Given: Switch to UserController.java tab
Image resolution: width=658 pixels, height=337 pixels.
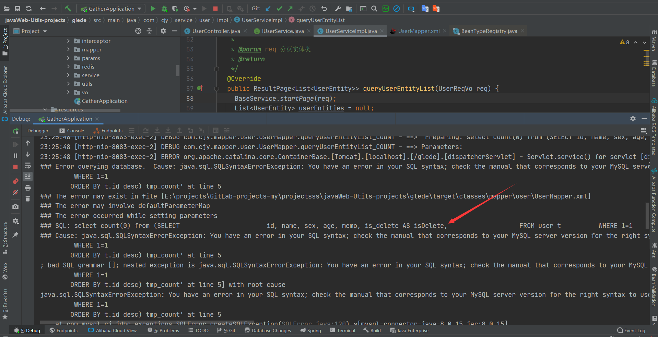Looking at the screenshot, I should point(216,31).
